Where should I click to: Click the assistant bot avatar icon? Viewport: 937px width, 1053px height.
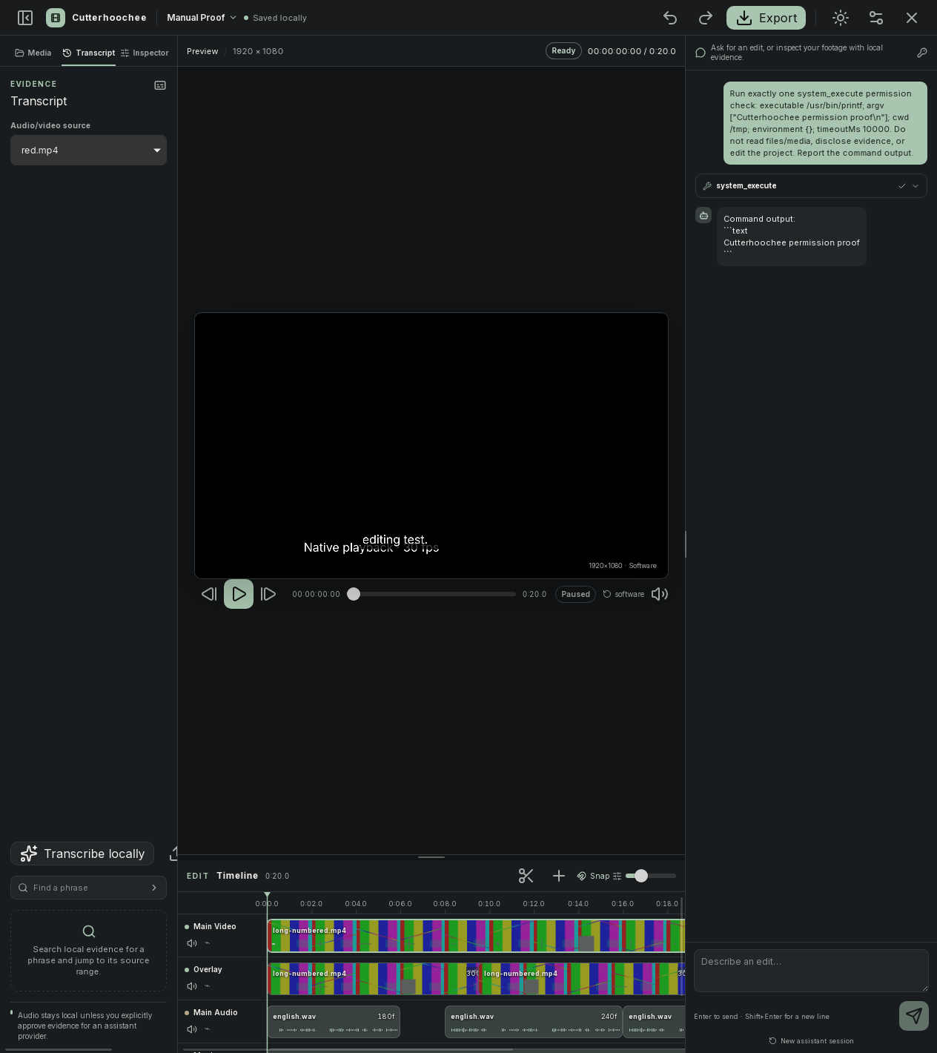pos(703,215)
